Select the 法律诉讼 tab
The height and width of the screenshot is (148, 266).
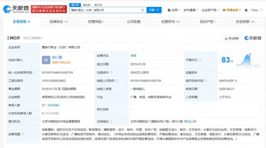(x=58, y=22)
